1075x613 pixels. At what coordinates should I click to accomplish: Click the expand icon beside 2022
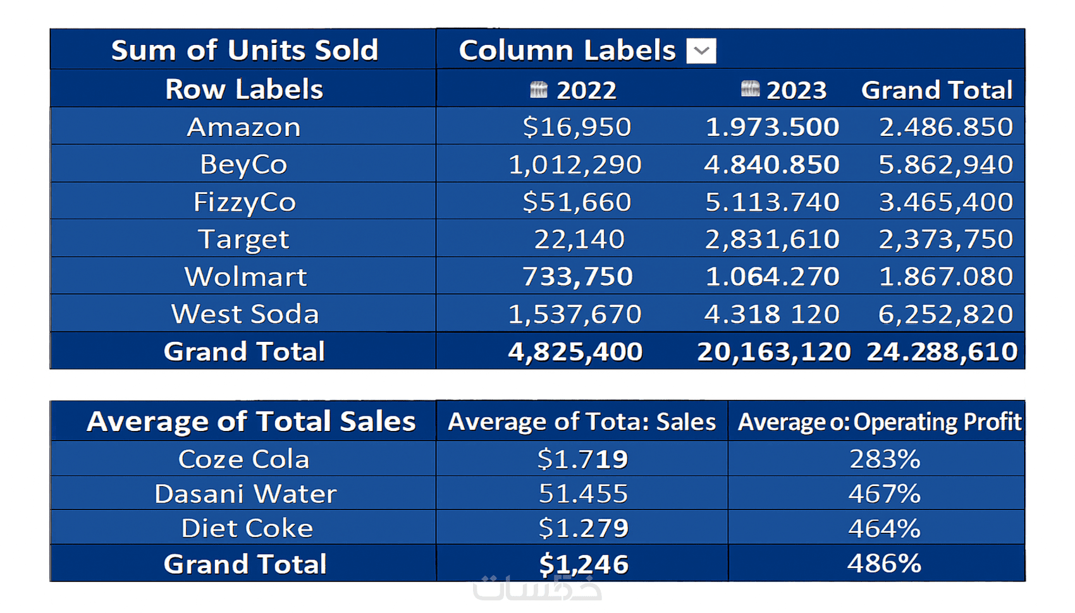point(538,90)
